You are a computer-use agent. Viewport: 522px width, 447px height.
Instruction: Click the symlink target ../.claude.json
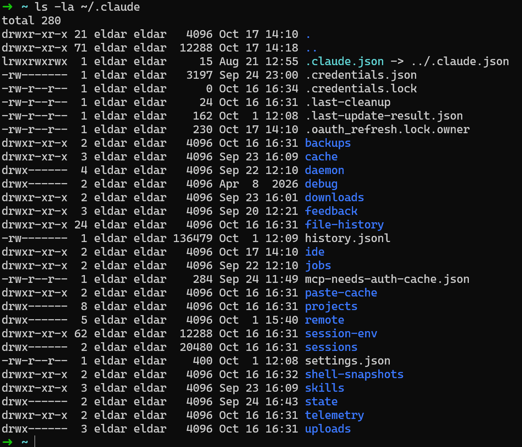pyautogui.click(x=460, y=61)
